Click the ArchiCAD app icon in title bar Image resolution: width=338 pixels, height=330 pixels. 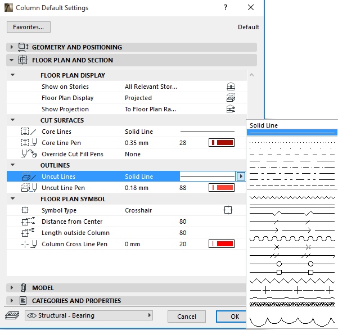(x=8, y=7)
